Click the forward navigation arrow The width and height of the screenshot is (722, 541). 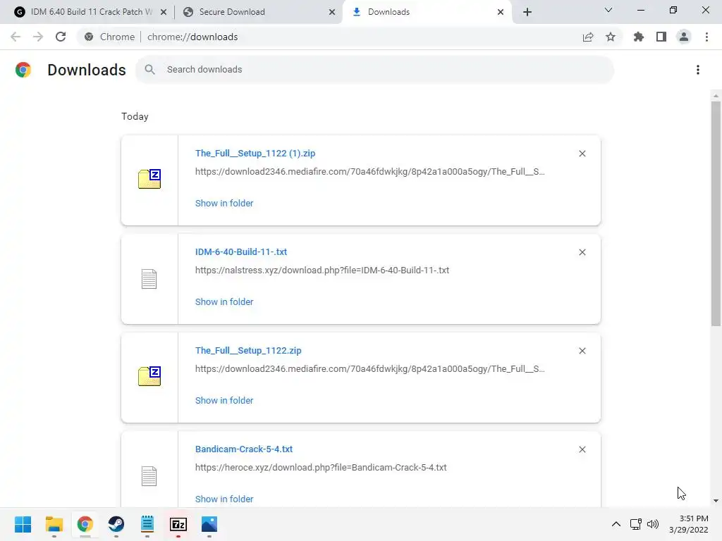[38, 37]
